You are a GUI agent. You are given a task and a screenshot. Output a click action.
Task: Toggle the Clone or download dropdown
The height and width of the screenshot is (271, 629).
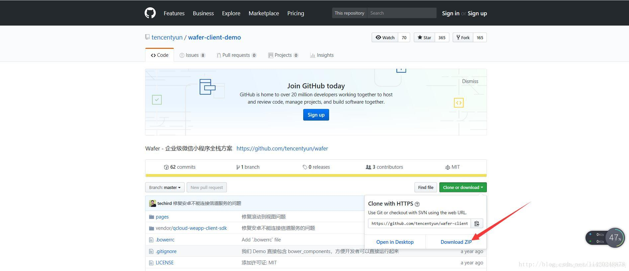pyautogui.click(x=463, y=187)
